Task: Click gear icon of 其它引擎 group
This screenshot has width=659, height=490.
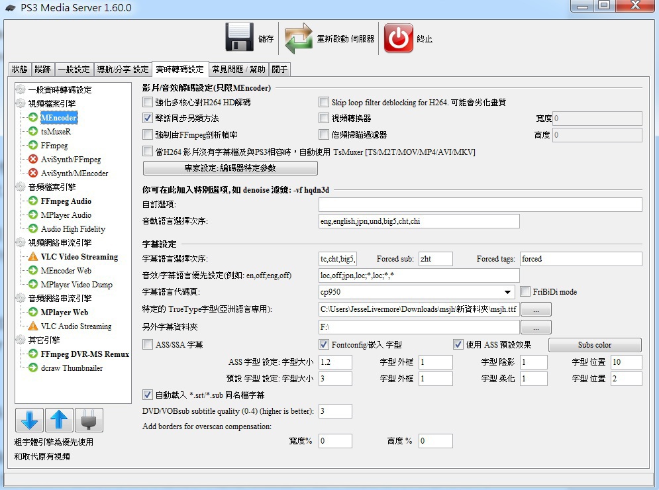Action: (x=21, y=339)
